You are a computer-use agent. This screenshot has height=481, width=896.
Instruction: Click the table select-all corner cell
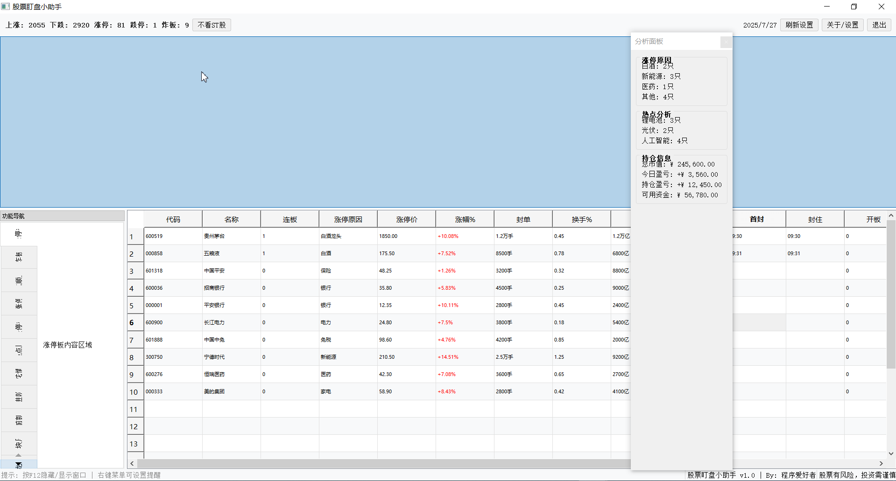click(x=135, y=219)
